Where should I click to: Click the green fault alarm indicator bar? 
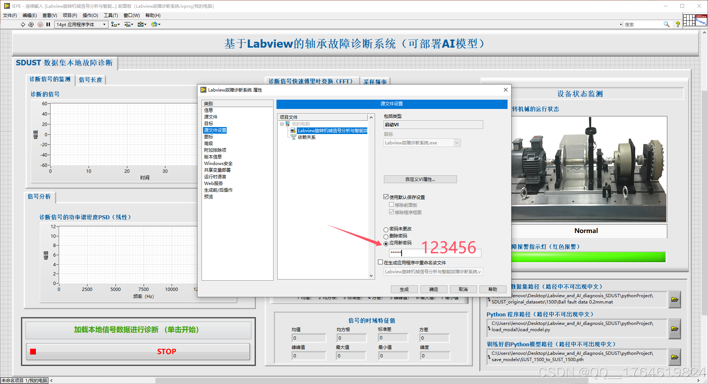pyautogui.click(x=588, y=257)
